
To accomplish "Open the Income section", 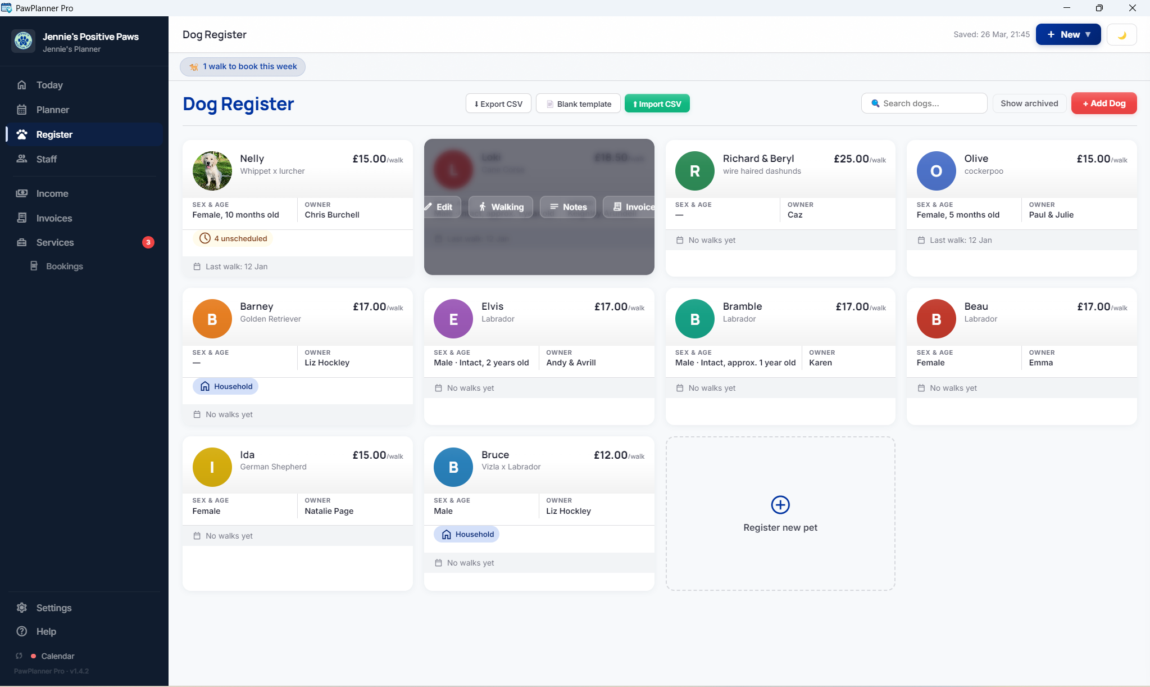I will coord(53,193).
